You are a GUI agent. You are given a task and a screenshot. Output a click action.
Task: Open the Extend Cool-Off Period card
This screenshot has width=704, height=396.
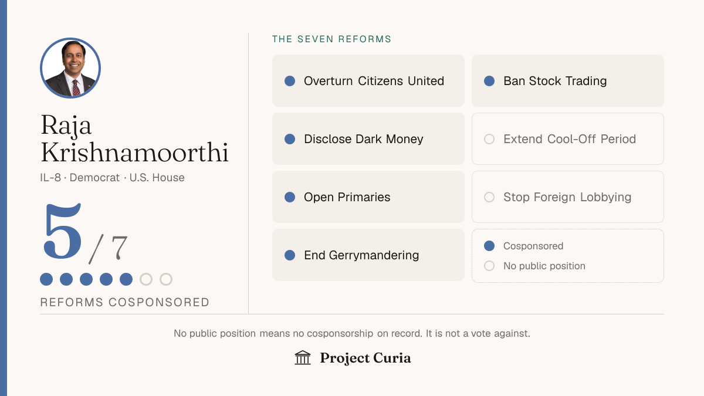coord(568,139)
